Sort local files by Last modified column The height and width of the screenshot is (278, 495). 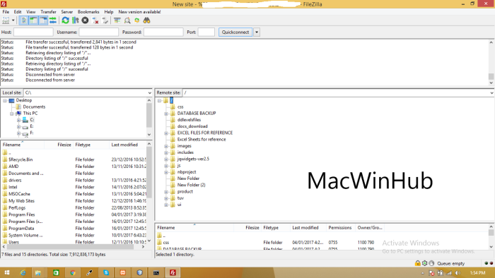(128, 145)
